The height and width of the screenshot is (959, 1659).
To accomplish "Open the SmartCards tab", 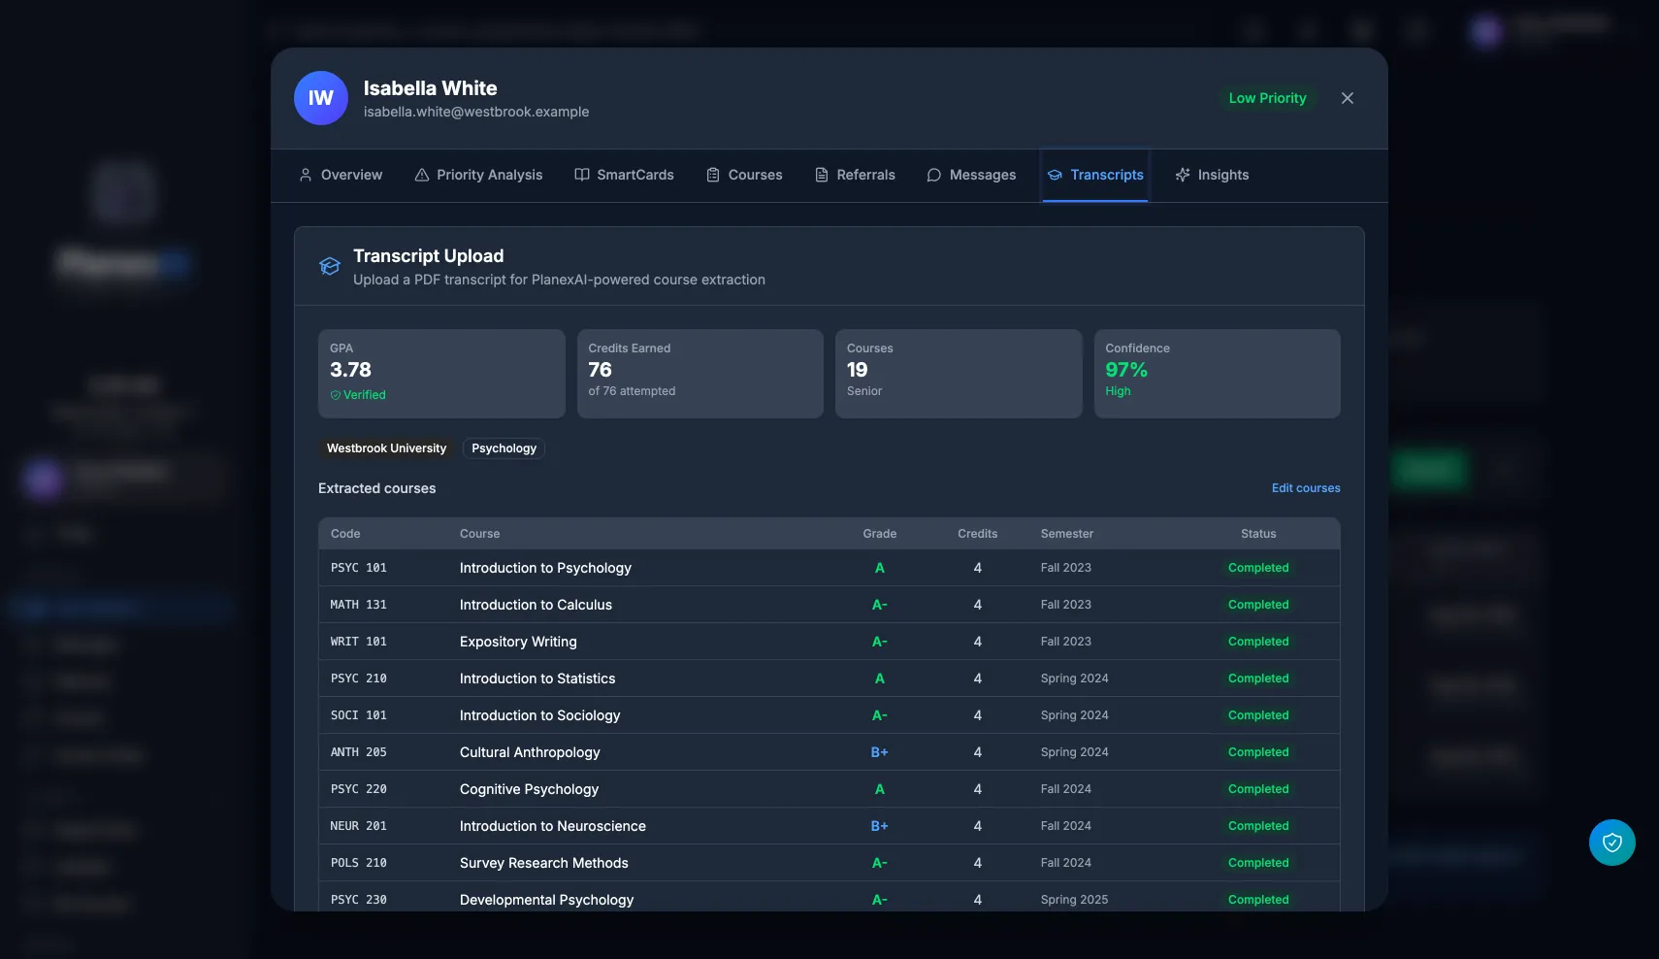I will 624,175.
